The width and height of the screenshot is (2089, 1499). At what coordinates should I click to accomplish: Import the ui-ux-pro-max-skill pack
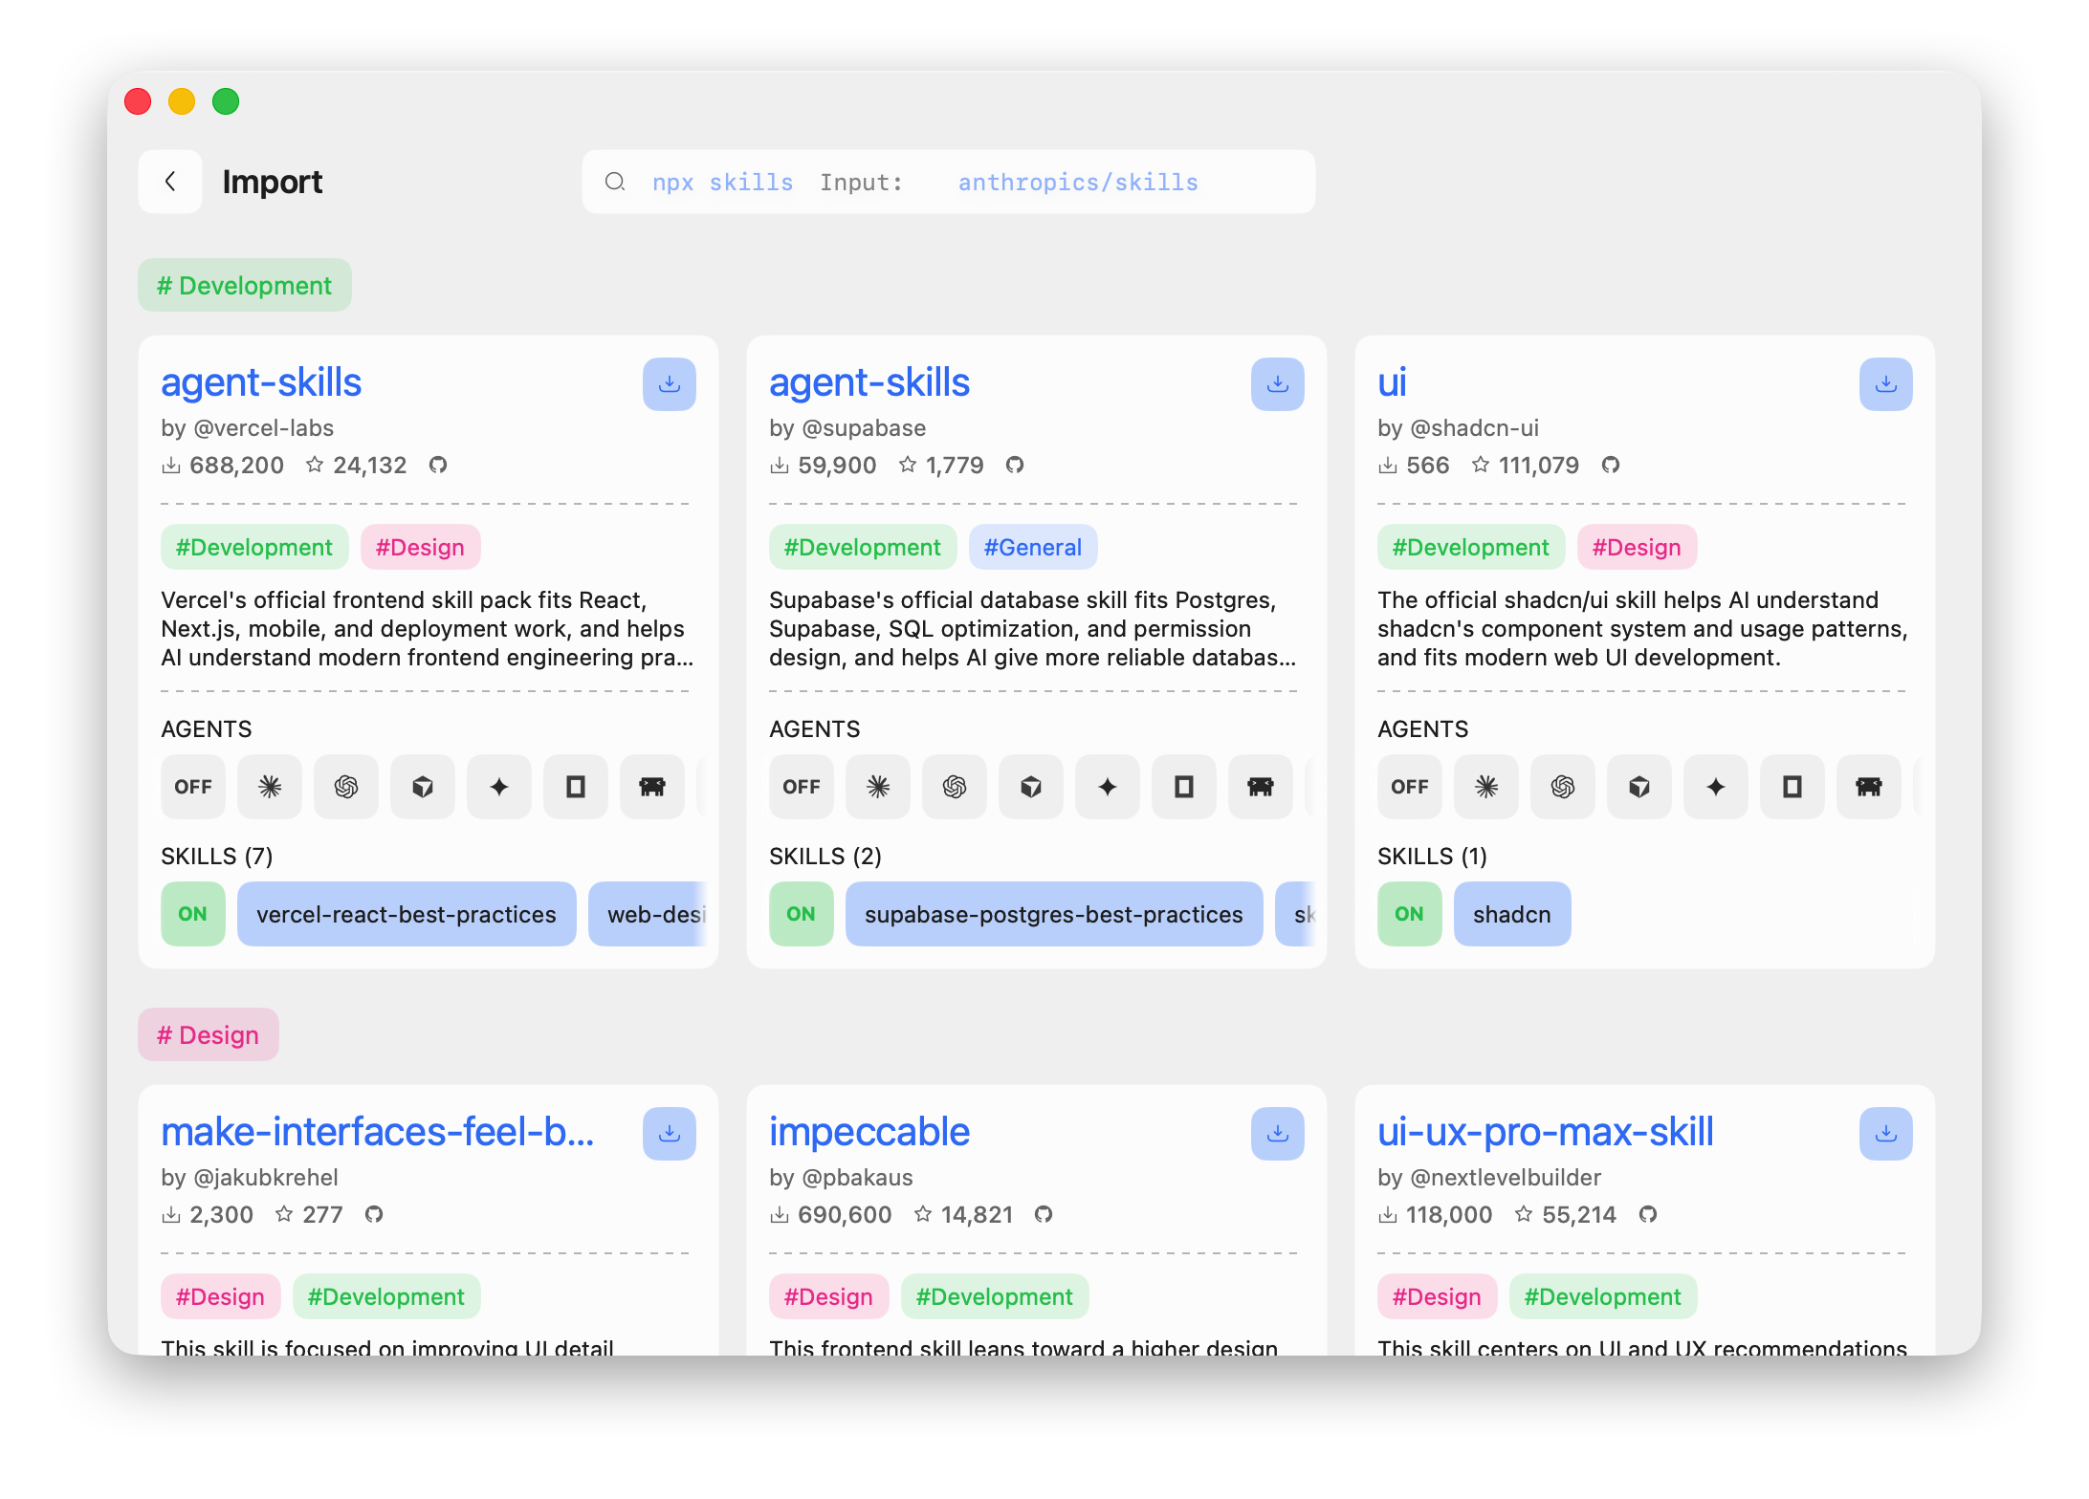point(1885,1133)
